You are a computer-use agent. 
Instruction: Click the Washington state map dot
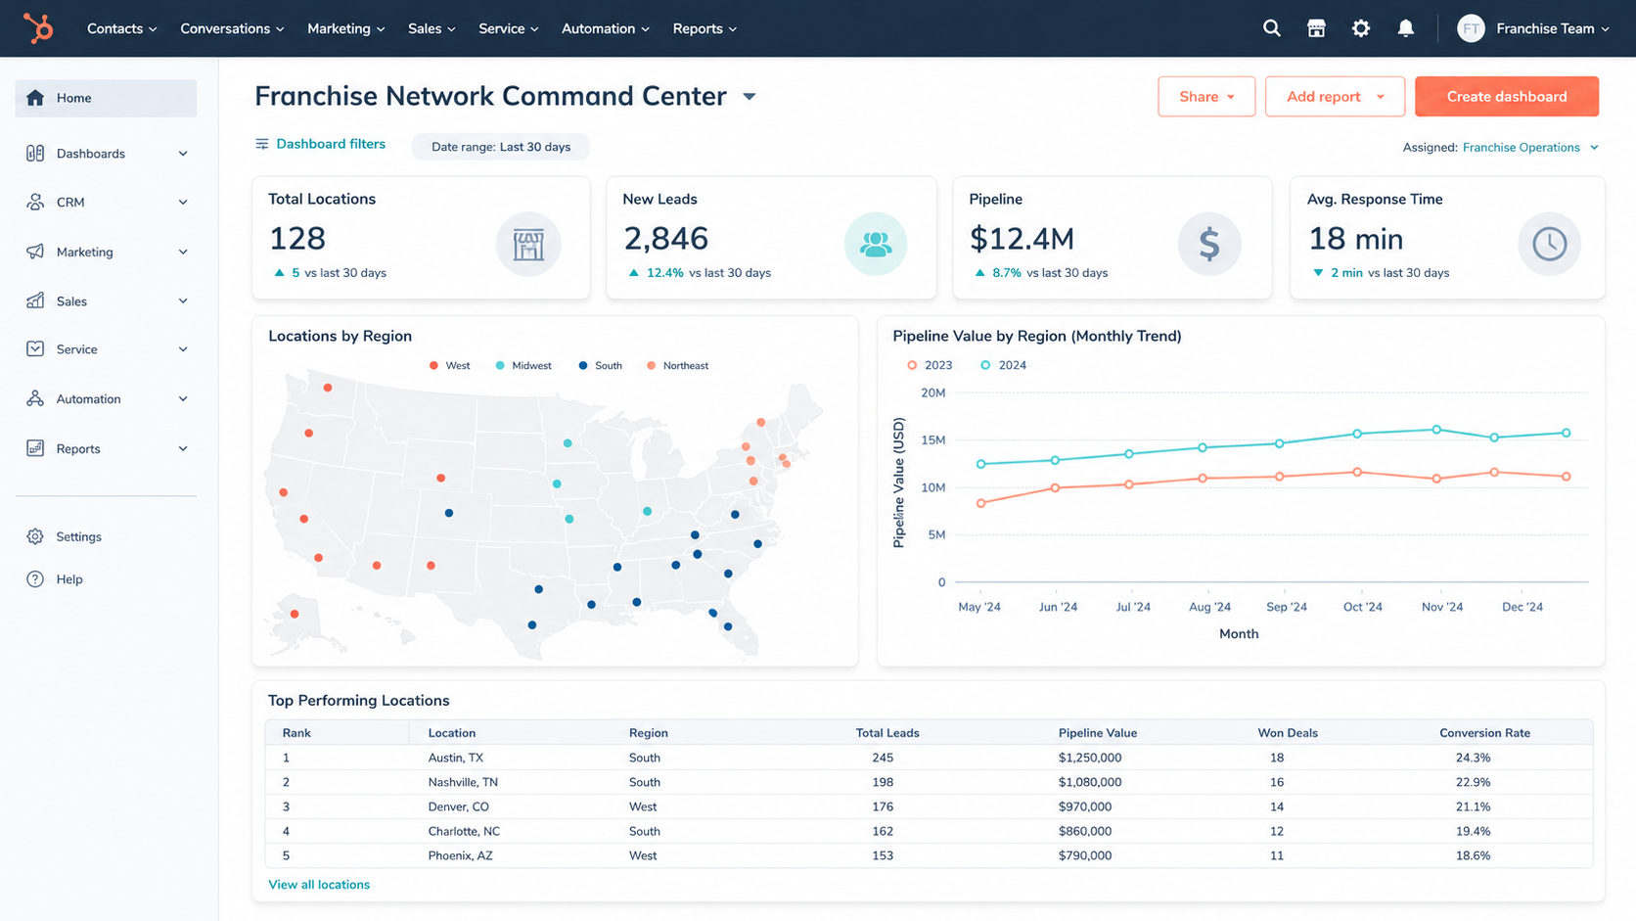(328, 388)
